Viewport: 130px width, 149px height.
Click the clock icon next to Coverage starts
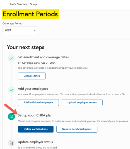click(x=19, y=63)
